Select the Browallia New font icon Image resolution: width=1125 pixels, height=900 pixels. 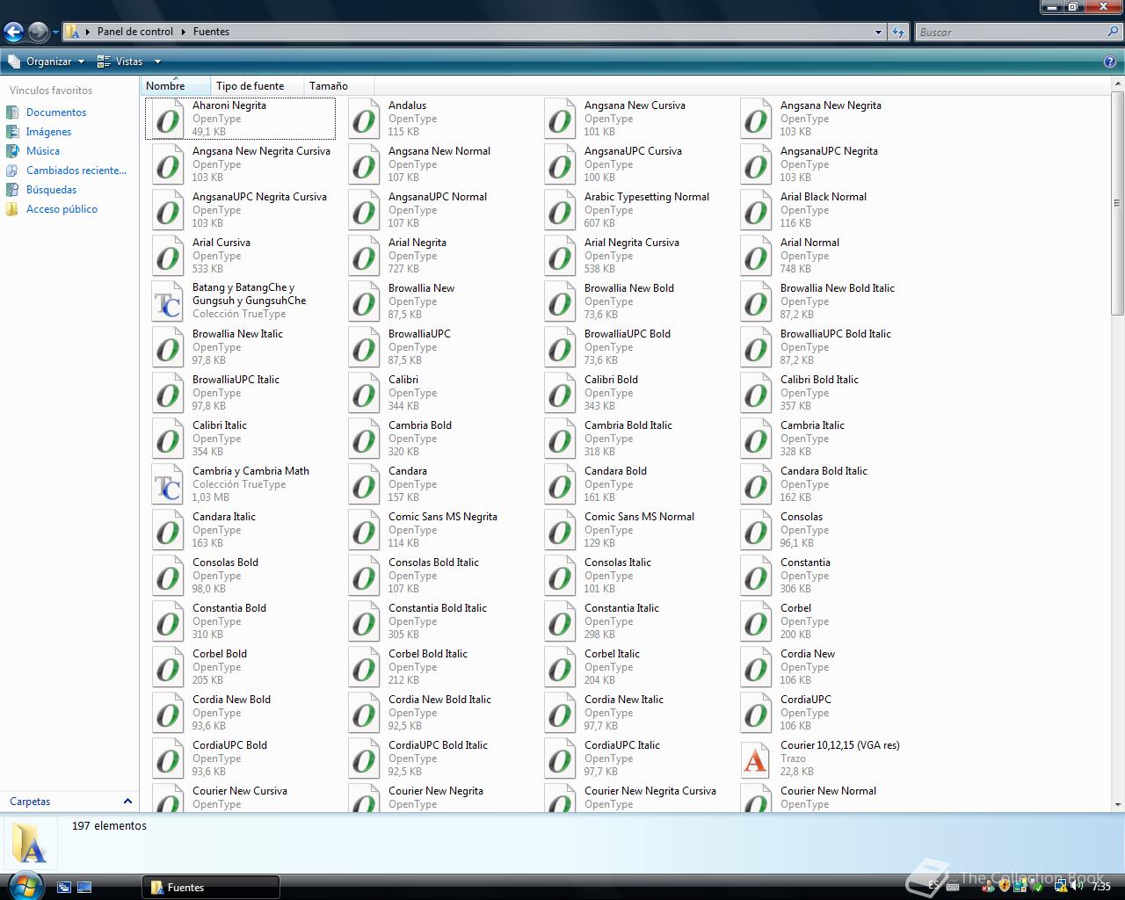tap(364, 301)
